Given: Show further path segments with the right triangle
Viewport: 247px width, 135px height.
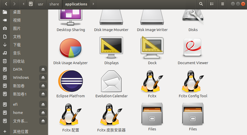Looking at the screenshot, I should point(93,4).
